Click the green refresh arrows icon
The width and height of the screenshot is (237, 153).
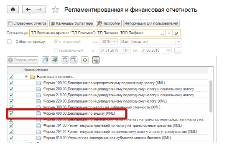(x=85, y=60)
